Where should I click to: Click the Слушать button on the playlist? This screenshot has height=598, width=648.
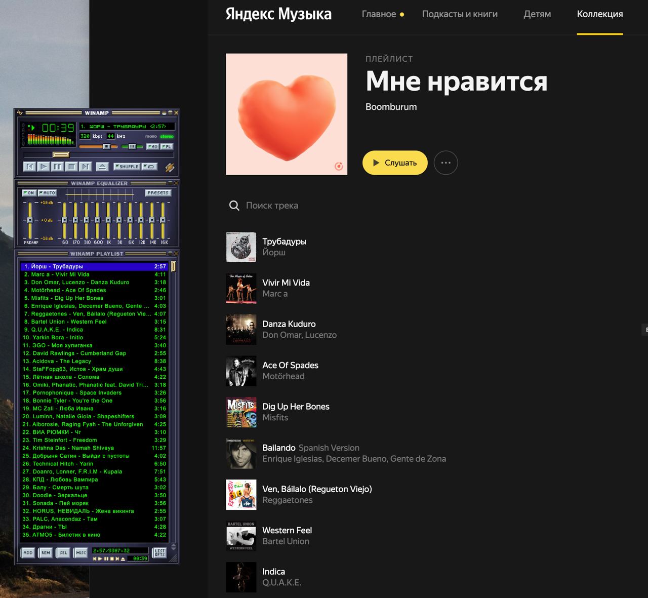(x=394, y=163)
